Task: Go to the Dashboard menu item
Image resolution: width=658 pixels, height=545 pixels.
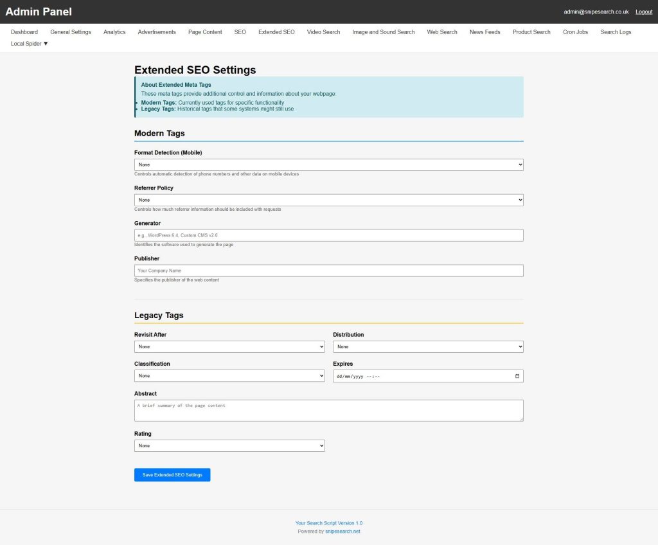Action: [x=24, y=32]
